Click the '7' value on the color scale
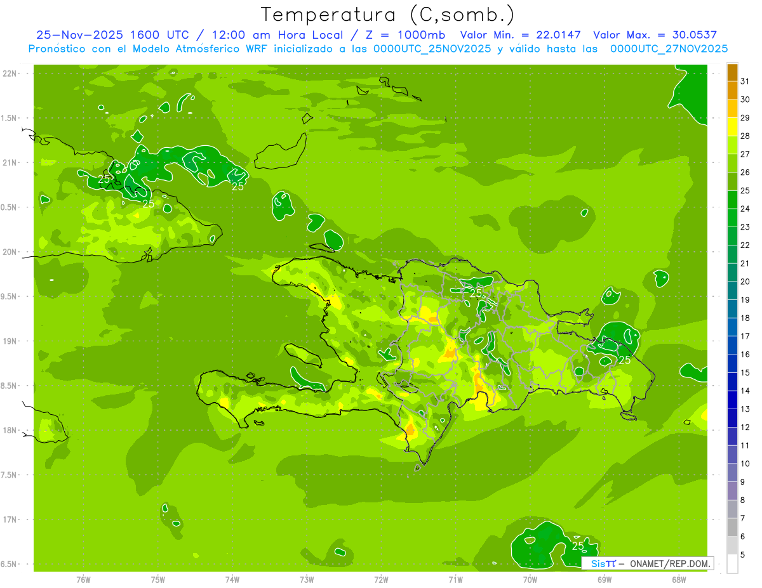The image size is (762, 588). (x=743, y=518)
